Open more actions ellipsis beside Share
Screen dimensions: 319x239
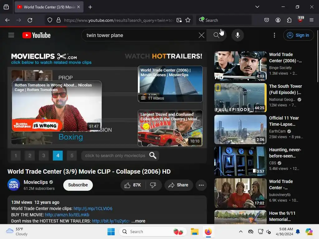[201, 185]
